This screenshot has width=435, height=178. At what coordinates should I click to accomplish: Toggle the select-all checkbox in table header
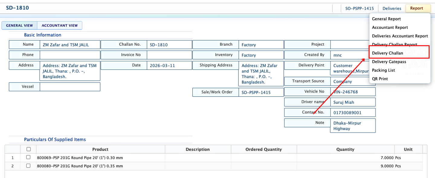point(28,149)
